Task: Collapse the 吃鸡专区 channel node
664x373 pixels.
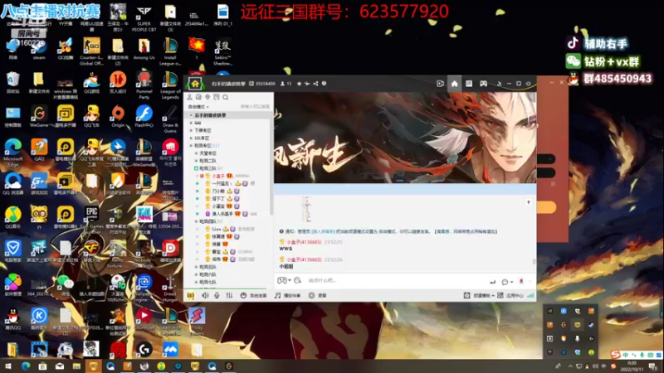Action: (191, 146)
